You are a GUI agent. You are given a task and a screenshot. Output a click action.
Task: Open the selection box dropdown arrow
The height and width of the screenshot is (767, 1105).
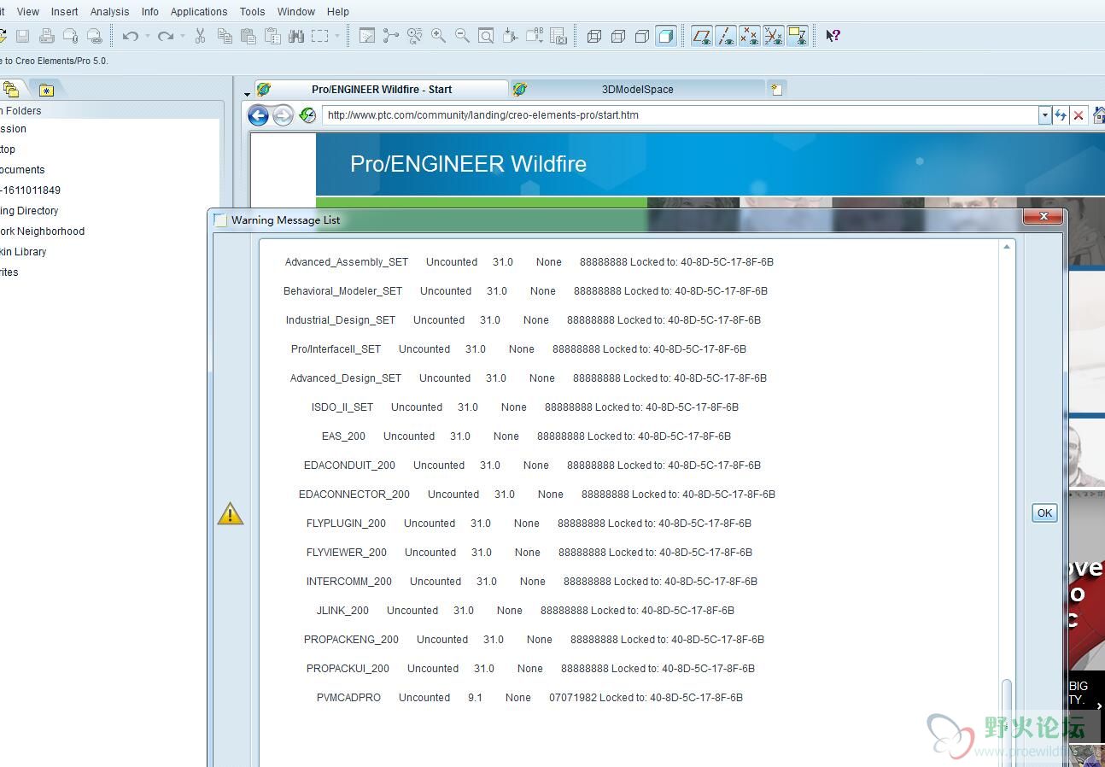(x=336, y=36)
